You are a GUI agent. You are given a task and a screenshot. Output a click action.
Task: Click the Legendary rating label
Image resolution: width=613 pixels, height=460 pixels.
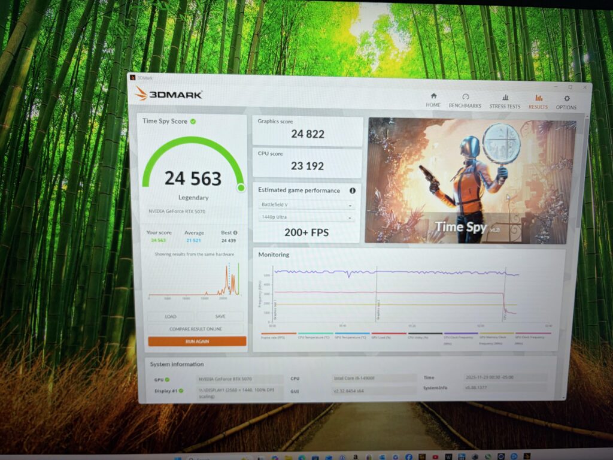coord(193,198)
